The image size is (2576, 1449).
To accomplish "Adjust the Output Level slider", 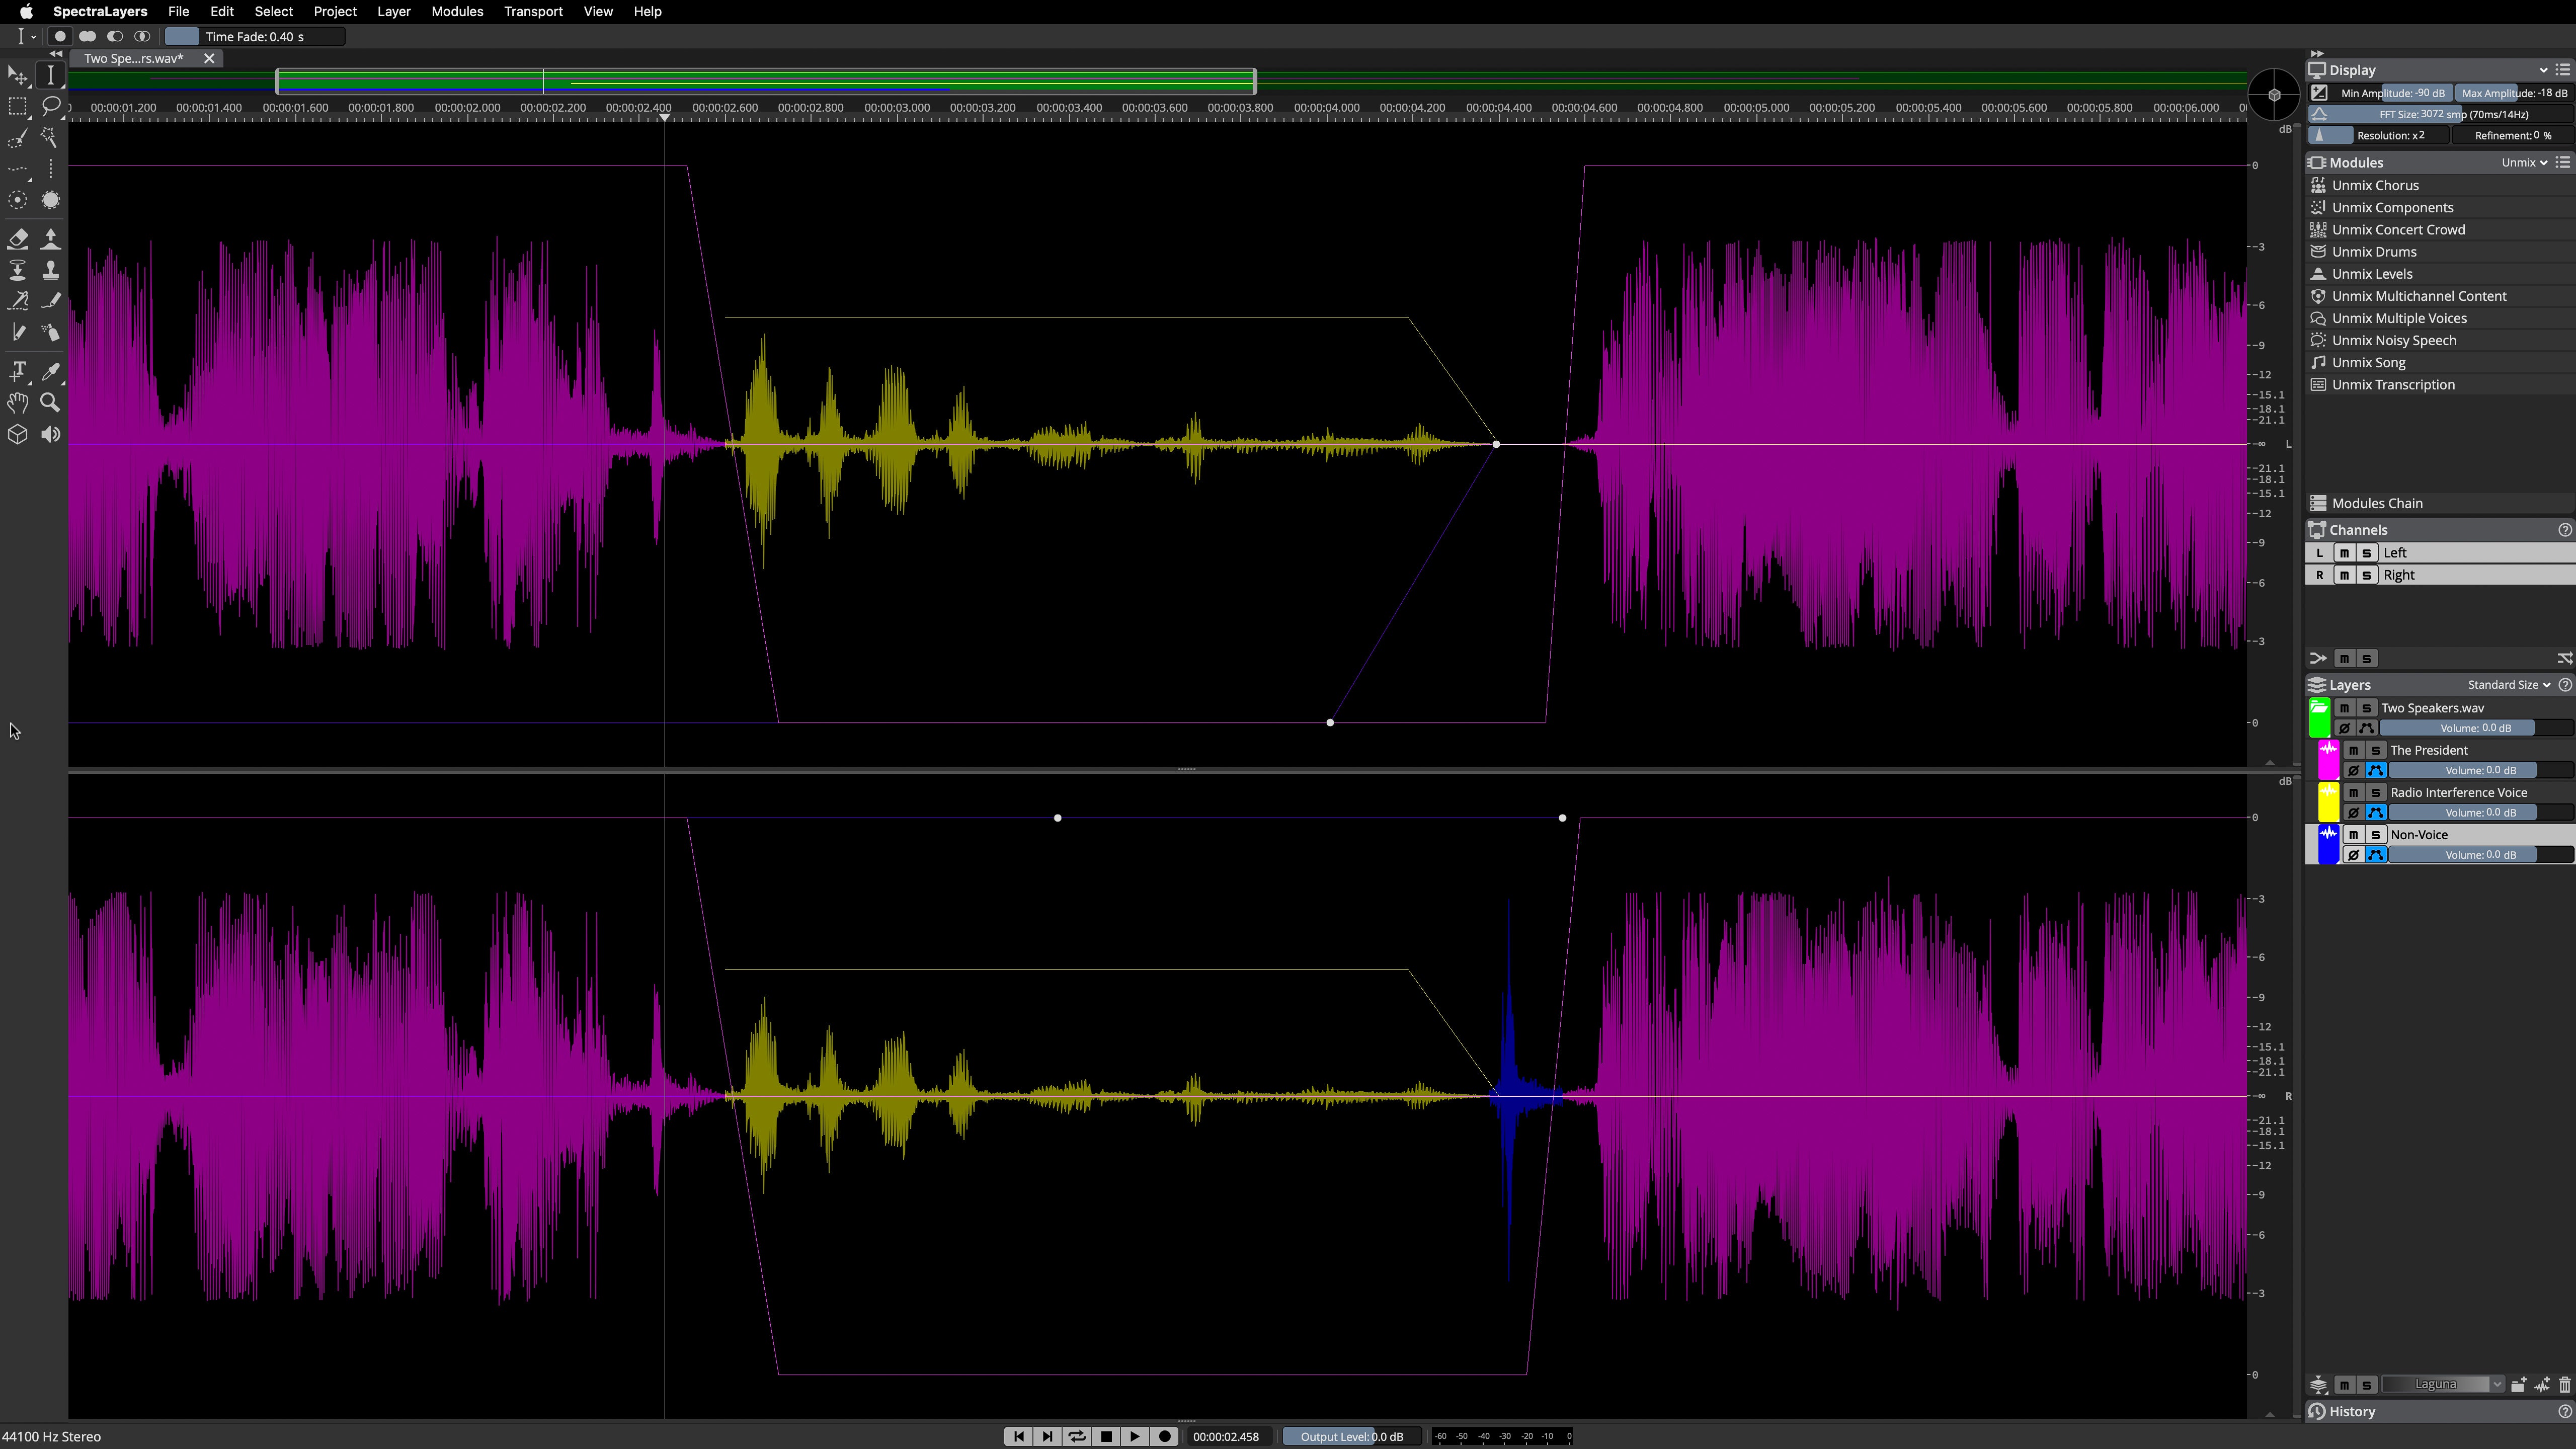I will click(x=1352, y=1436).
